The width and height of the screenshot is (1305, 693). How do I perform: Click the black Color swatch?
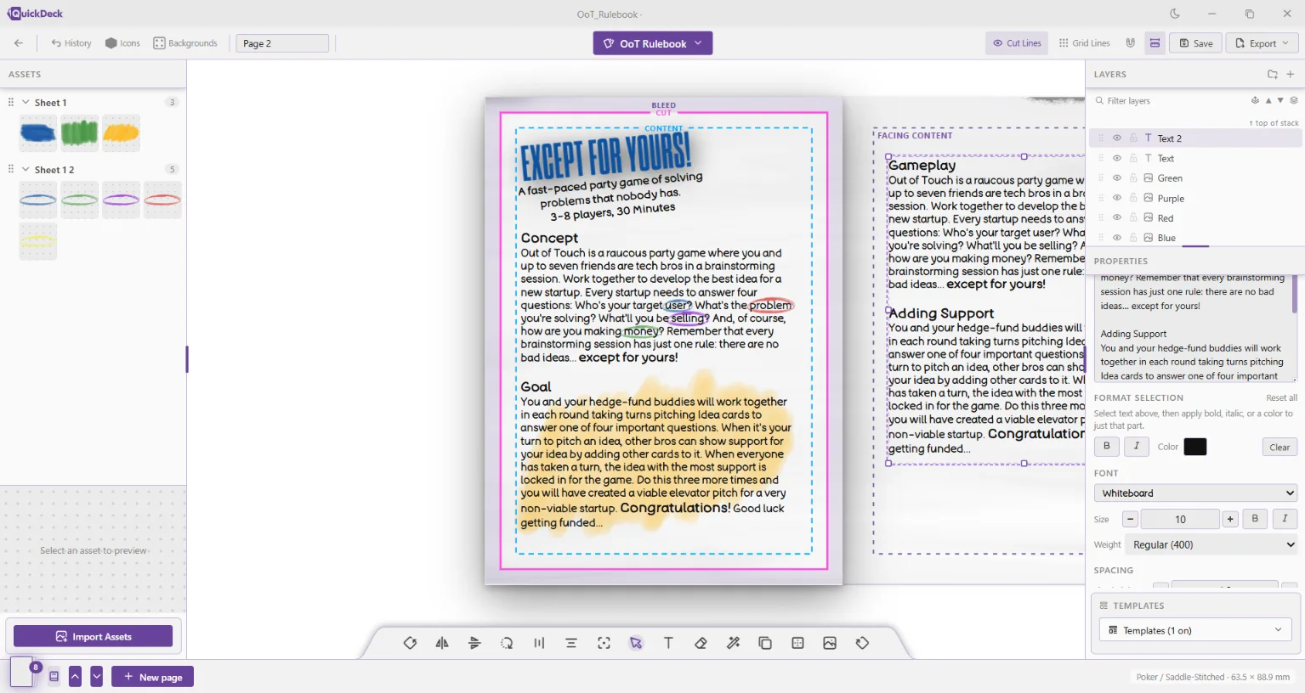(x=1195, y=447)
